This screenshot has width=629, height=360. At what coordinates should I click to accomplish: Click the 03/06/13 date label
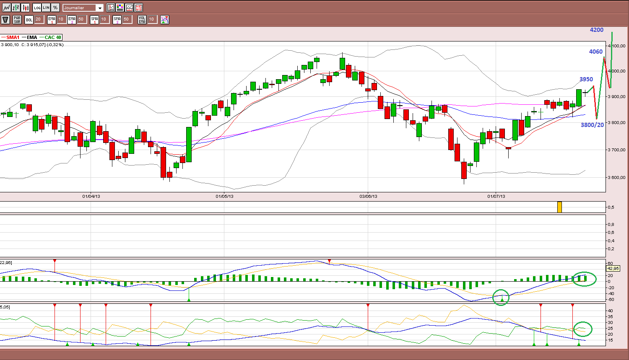[x=368, y=196]
